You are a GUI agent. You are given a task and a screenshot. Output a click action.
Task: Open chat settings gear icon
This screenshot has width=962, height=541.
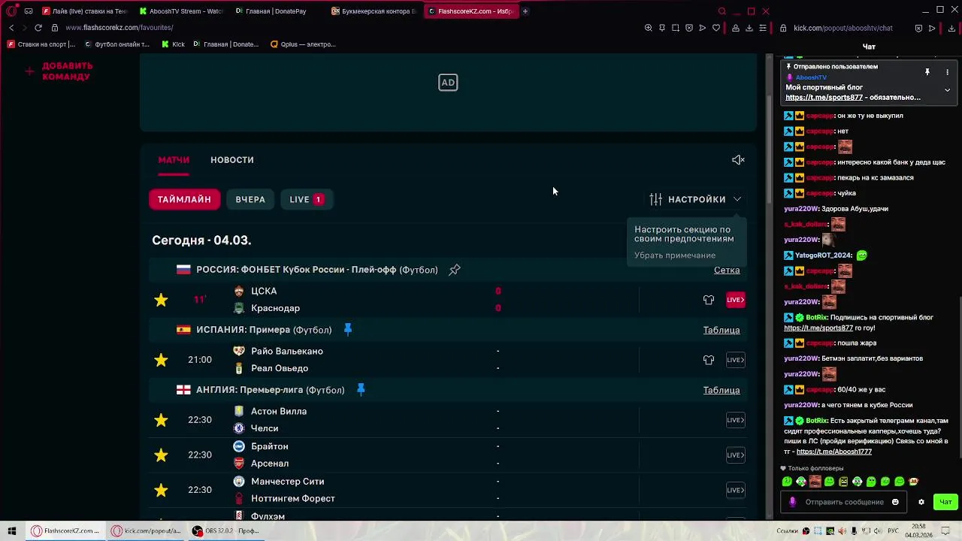pyautogui.click(x=921, y=502)
